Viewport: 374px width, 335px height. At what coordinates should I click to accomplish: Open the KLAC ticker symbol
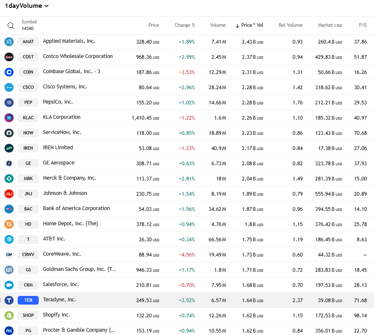pyautogui.click(x=28, y=118)
